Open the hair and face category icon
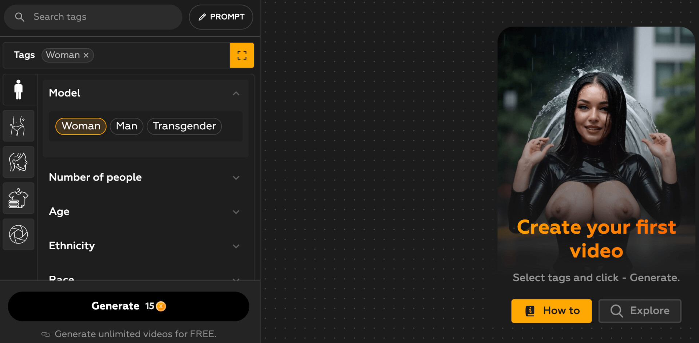Screen dimensions: 699x343 (x=19, y=162)
